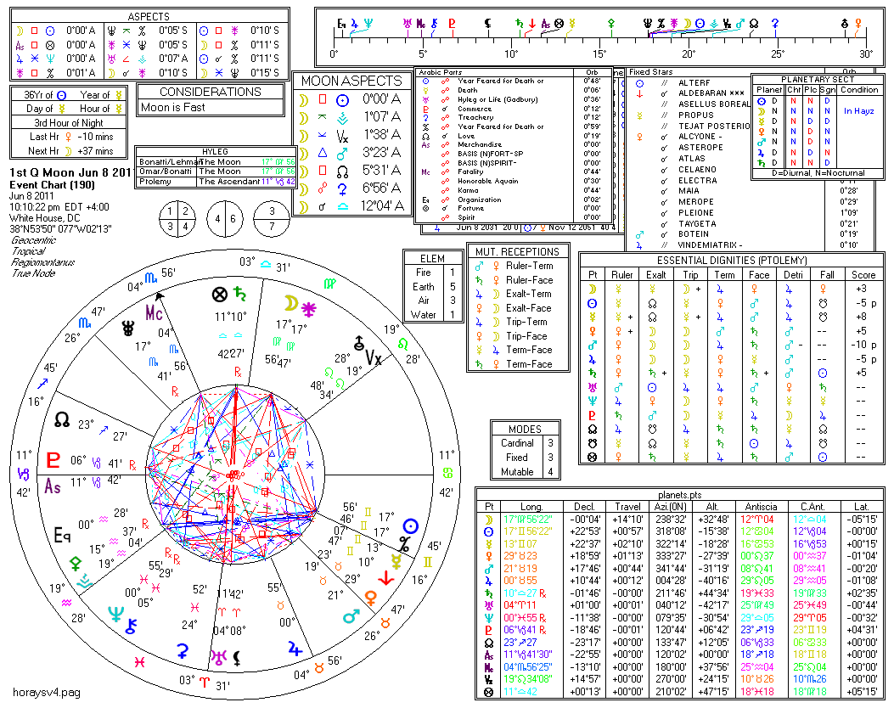Click the "Event Chart (190)" title text
This screenshot has height=708, width=894.
click(x=53, y=185)
